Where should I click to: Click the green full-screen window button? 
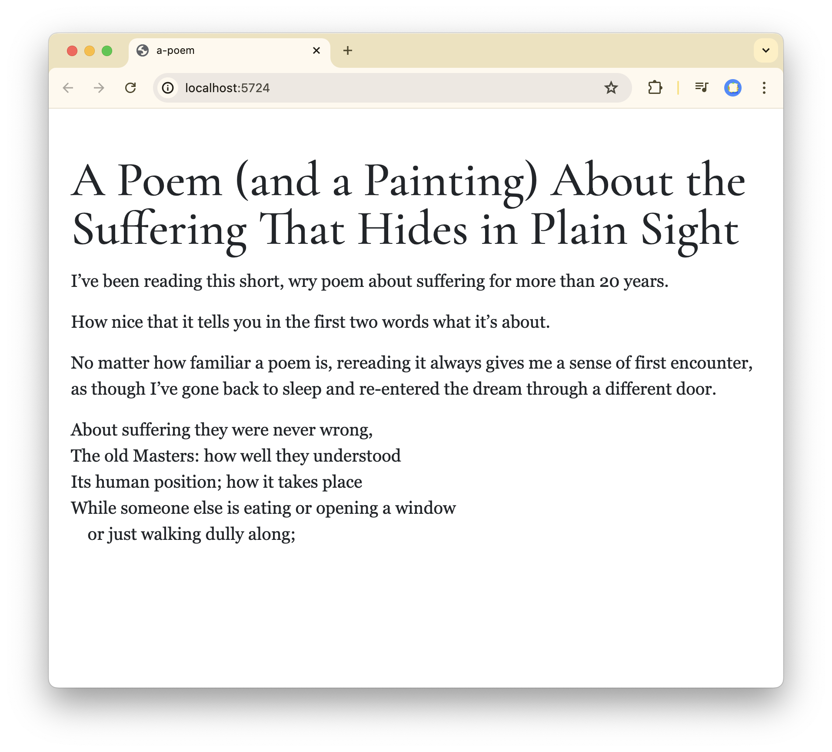click(107, 51)
